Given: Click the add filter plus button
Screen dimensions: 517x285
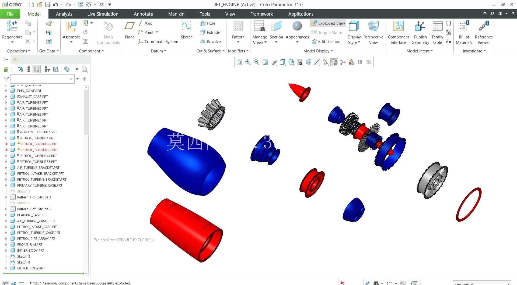Looking at the screenshot, I should (x=84, y=79).
